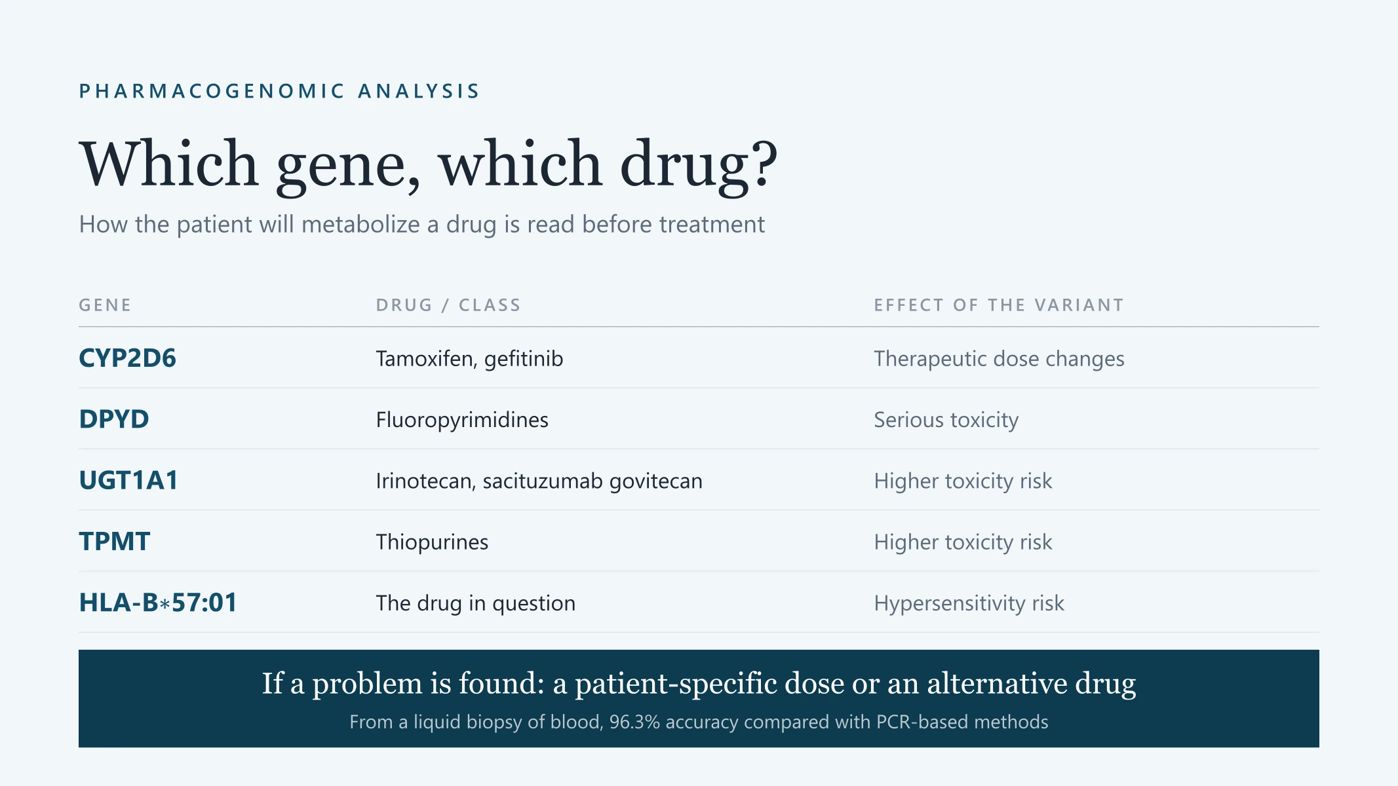Screen dimensions: 1398x786
Task: Click the Thiopurines drug cell
Action: click(432, 542)
